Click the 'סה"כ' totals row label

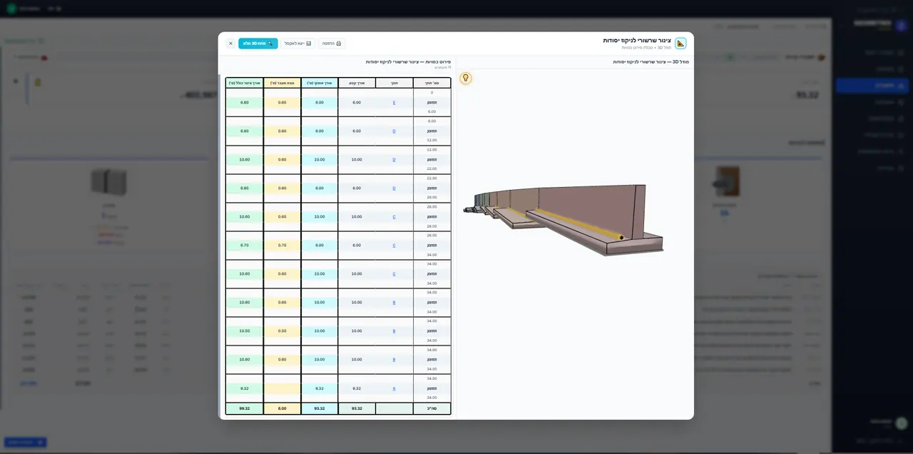(x=432, y=408)
